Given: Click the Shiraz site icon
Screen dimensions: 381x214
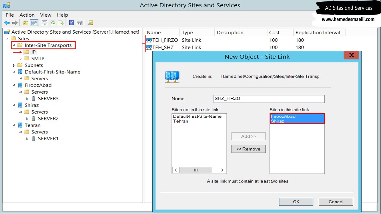Looking at the screenshot, I should [x=20, y=105].
